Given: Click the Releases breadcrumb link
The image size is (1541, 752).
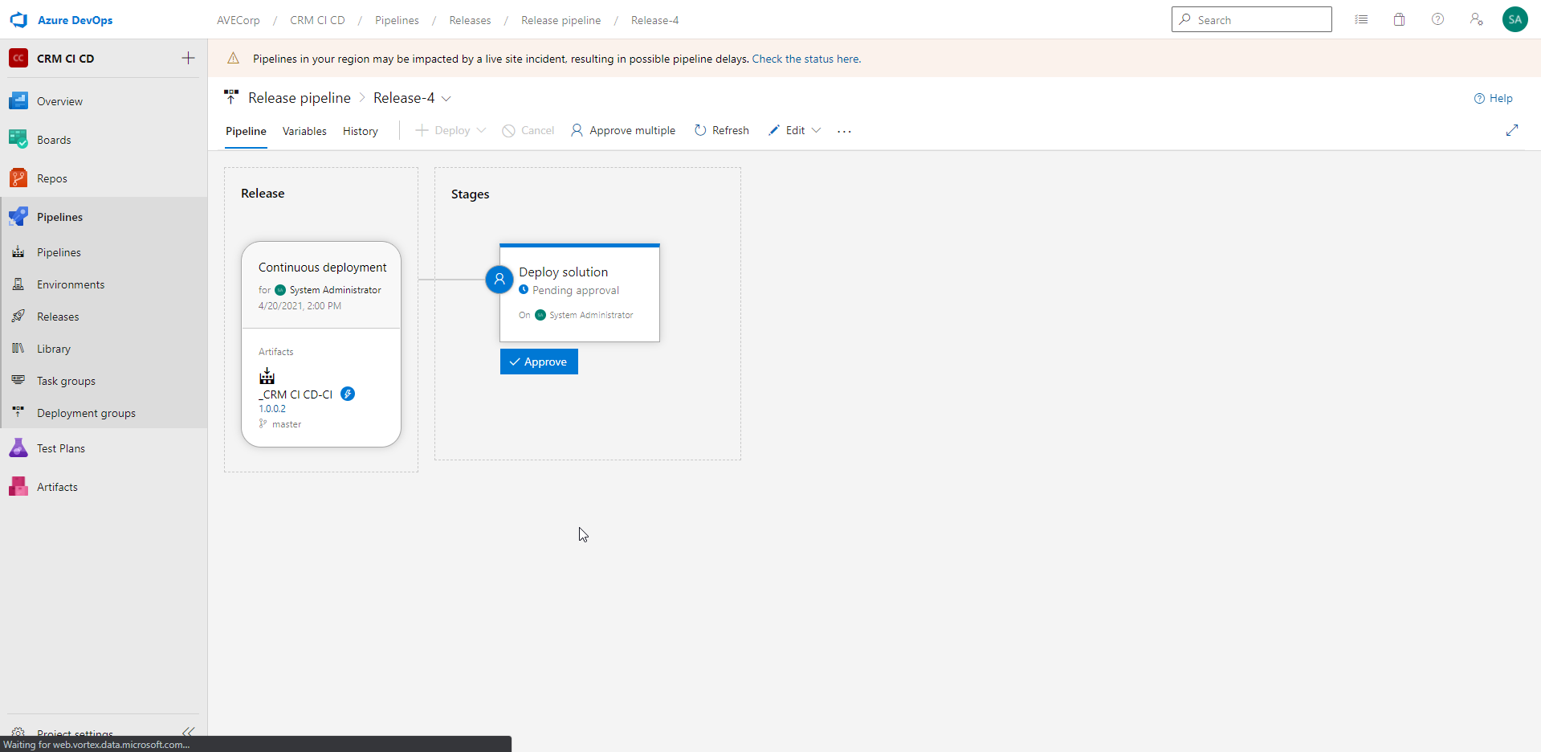Looking at the screenshot, I should point(470,20).
